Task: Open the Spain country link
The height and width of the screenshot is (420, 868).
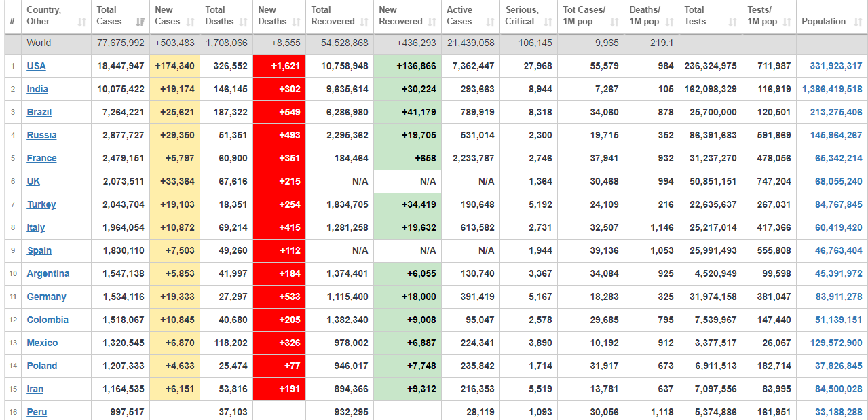Action: pos(39,250)
